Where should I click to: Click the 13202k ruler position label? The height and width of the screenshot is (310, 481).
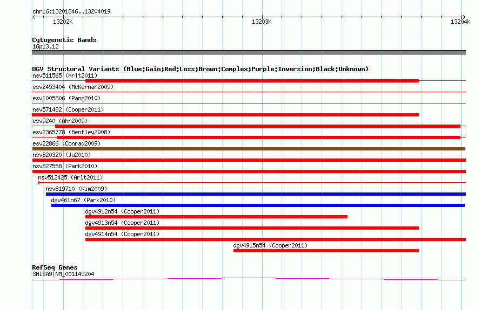(x=63, y=22)
